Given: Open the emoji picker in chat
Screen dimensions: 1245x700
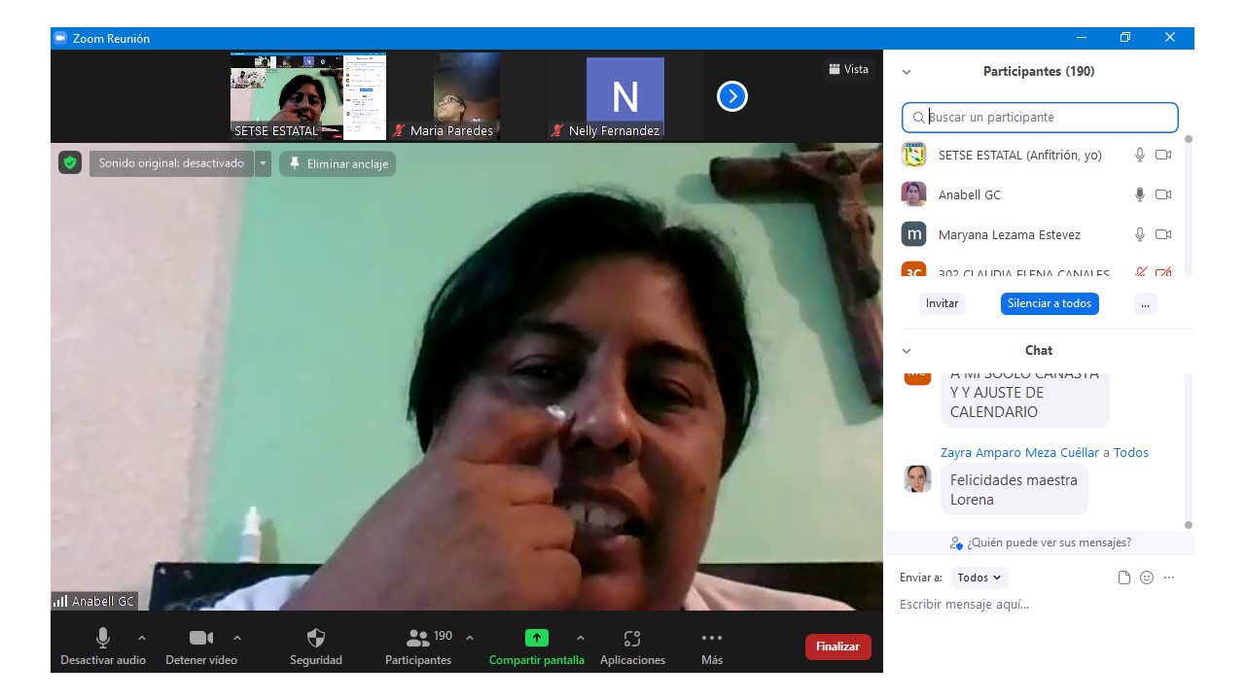Looking at the screenshot, I should point(1147,577).
